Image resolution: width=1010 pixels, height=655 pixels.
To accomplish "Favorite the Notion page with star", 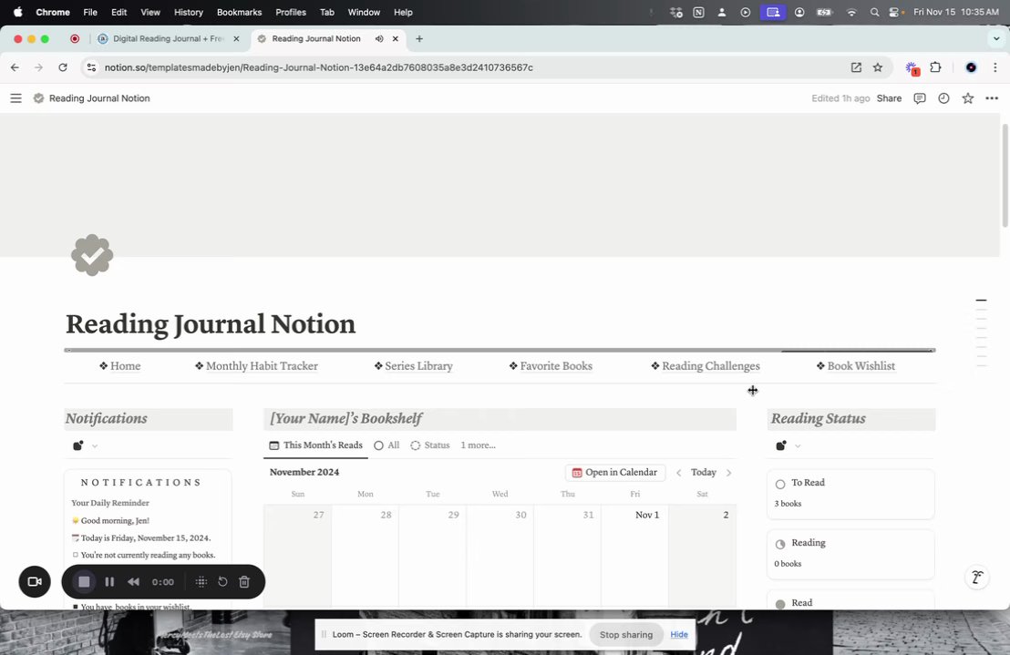I will [967, 98].
